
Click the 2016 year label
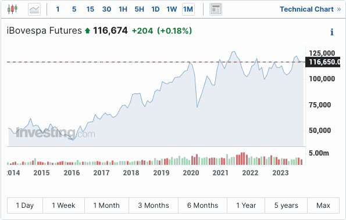pos(72,173)
